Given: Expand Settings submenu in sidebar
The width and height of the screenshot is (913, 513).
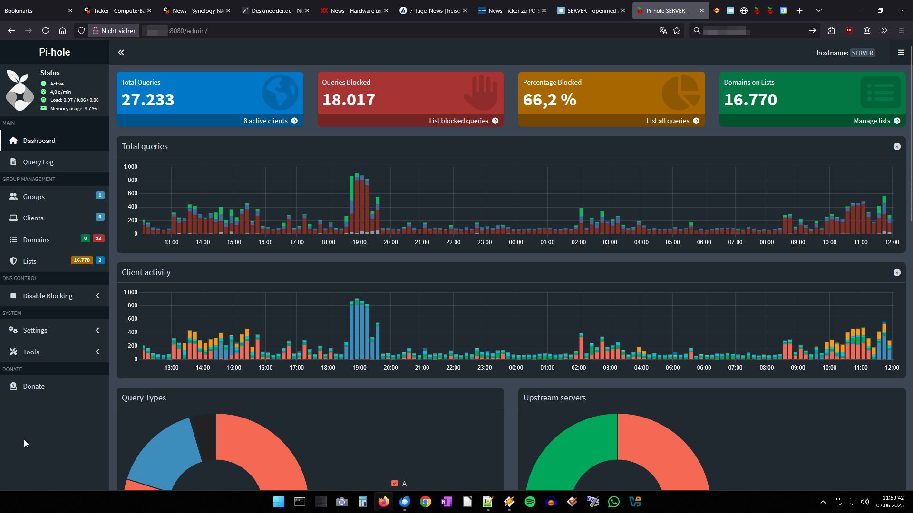Looking at the screenshot, I should (x=35, y=330).
